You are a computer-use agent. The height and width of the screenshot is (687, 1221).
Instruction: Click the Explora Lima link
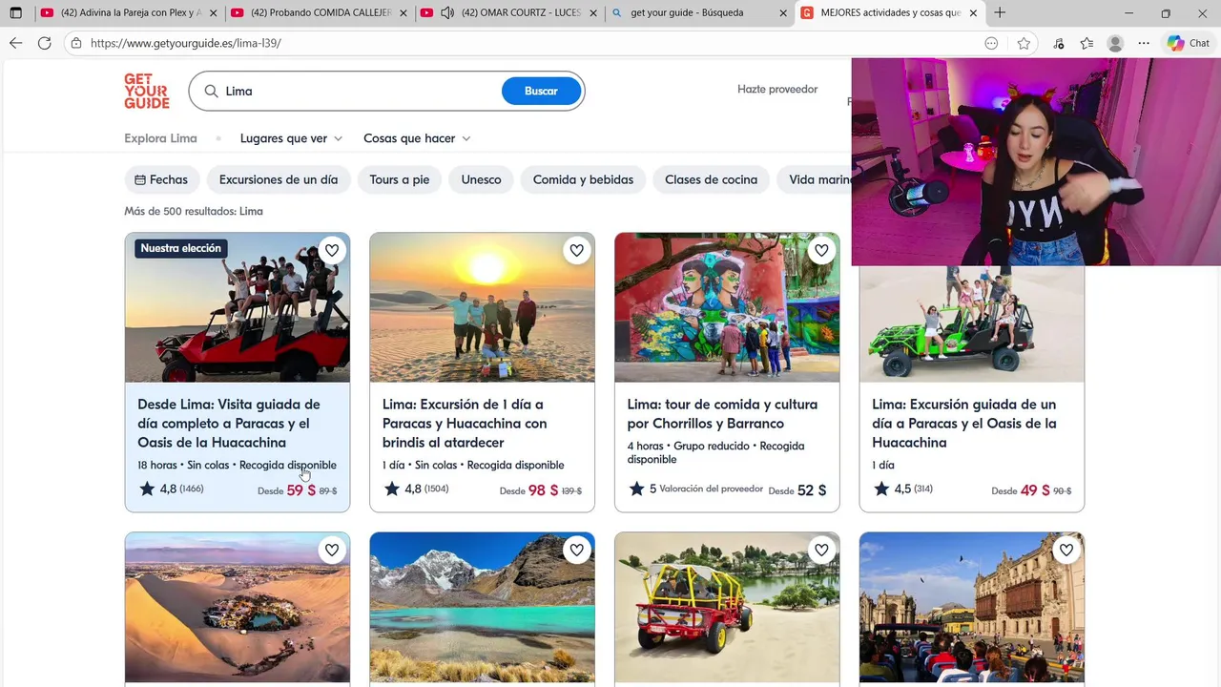(160, 138)
